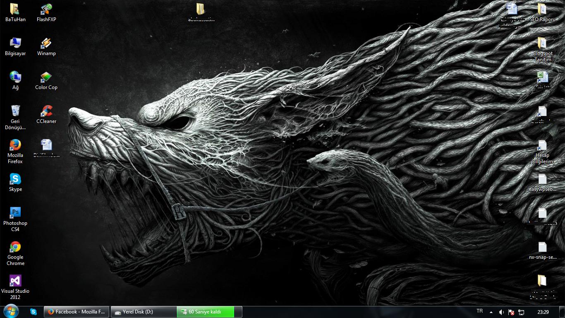Screen dimensions: 565x318
Task: Select the Mozilla Firefox desktop shortcut
Action: pyautogui.click(x=15, y=152)
